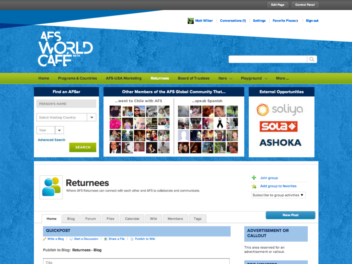Viewport: 352px width, 264px height.
Task: Click Matt Wilber's avatar icon
Action: [x=190, y=21]
